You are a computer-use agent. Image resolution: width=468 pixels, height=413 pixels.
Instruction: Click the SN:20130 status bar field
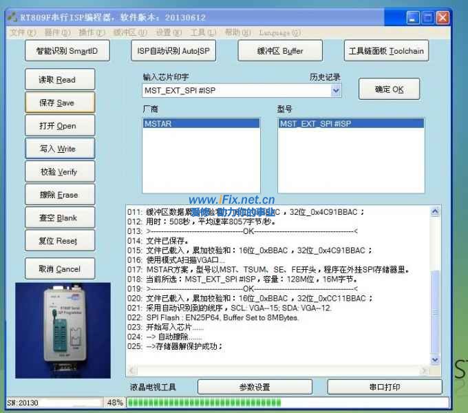tap(54, 403)
